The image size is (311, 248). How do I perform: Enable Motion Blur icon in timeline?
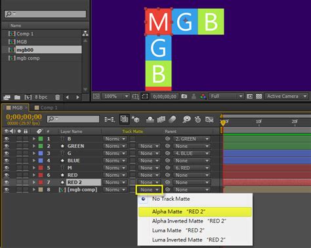(173, 119)
